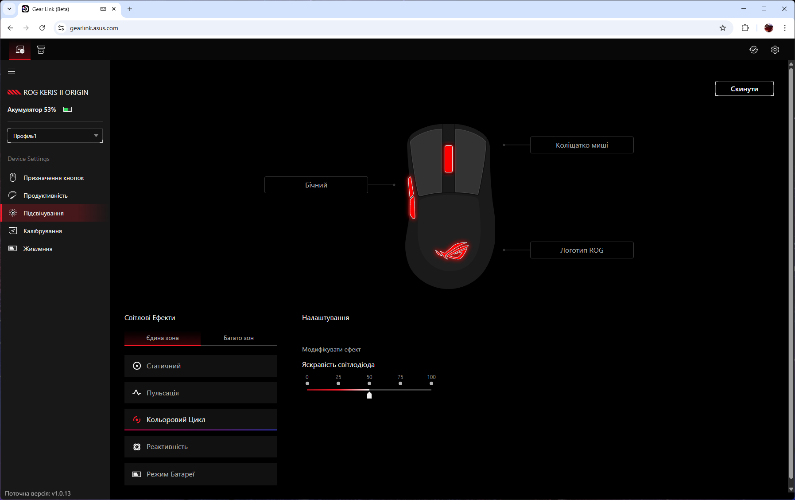Switch to the Єдина зона tab

point(163,338)
